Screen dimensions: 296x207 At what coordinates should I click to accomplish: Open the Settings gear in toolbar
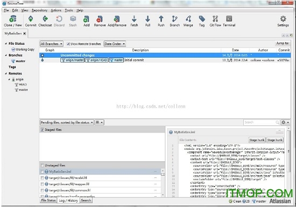coord(283,21)
